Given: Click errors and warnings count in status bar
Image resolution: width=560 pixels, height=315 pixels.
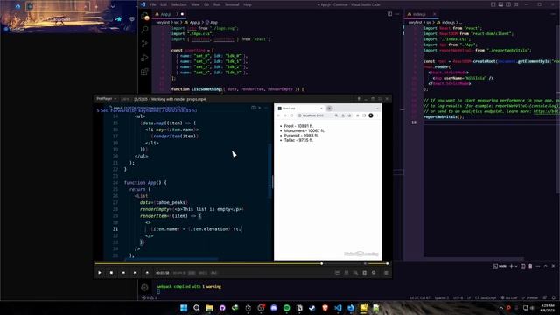Looking at the screenshot, I should (x=150, y=297).
